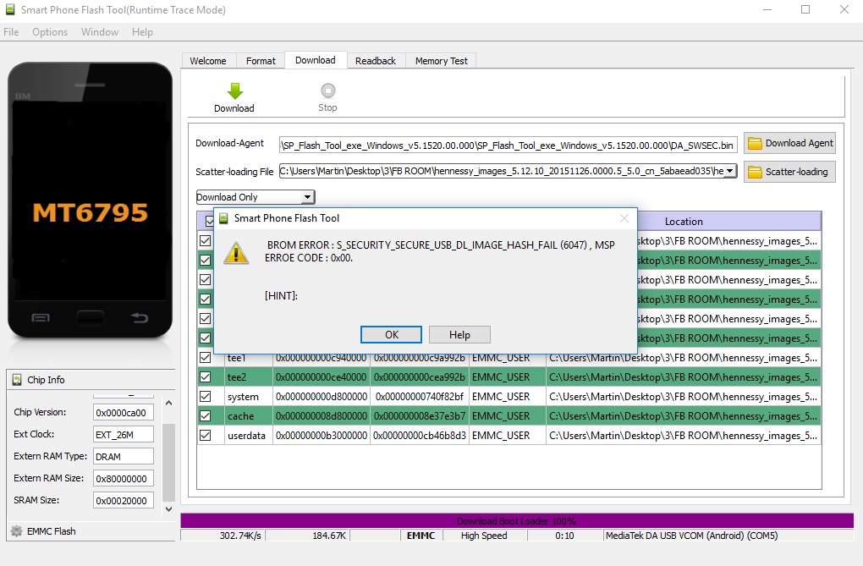Viewport: 863px width, 566px height.
Task: Click Help in the error dialog
Action: pyautogui.click(x=459, y=335)
